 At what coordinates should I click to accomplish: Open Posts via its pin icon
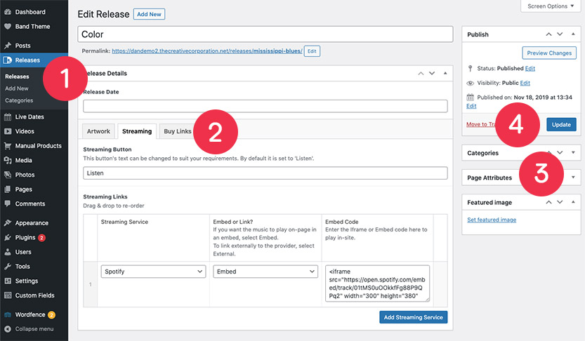(x=7, y=46)
